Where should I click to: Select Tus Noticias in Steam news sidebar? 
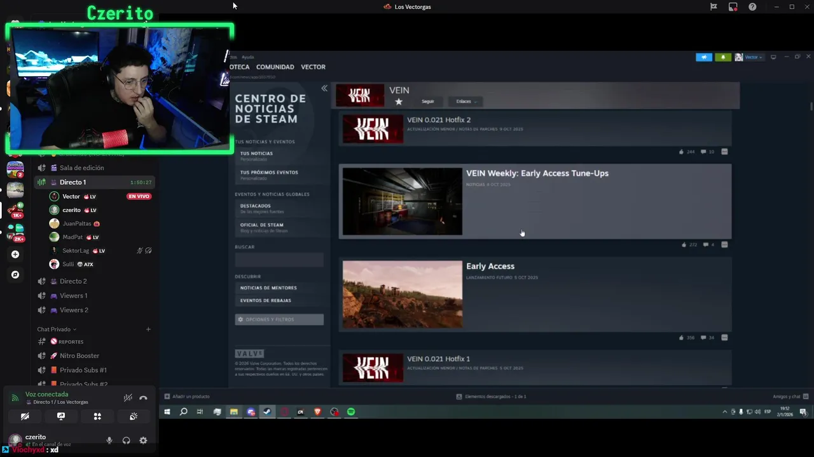point(279,156)
